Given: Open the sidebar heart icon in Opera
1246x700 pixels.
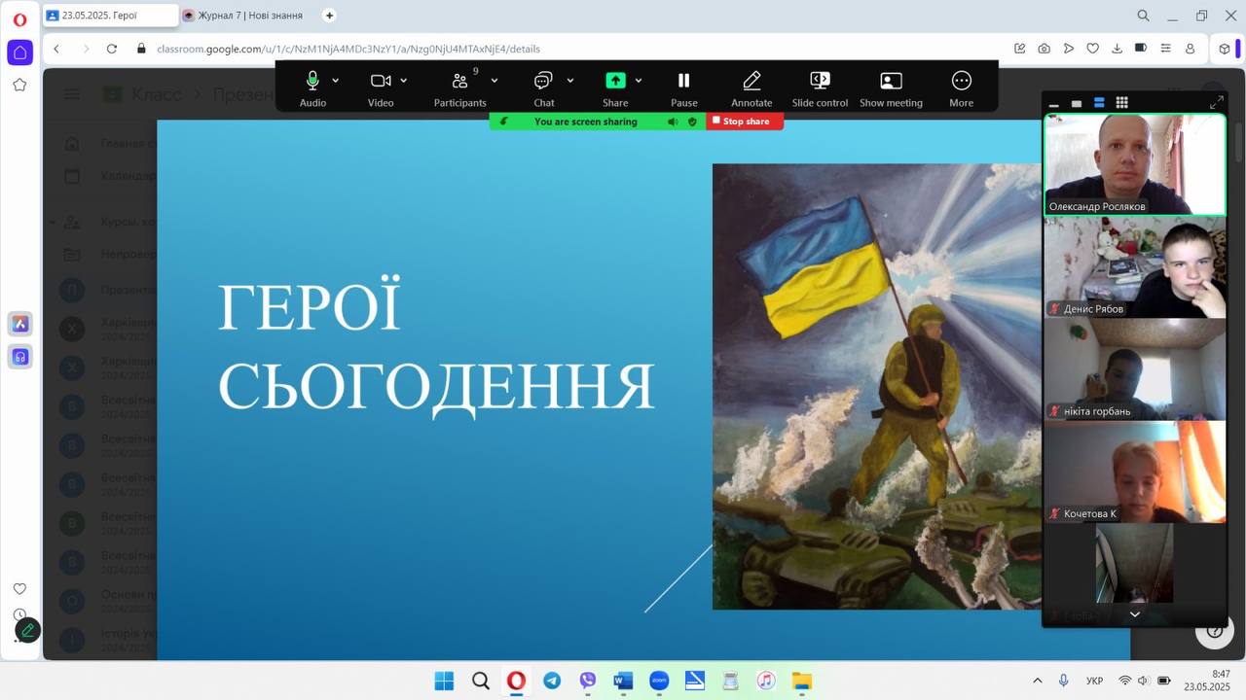Looking at the screenshot, I should [19, 589].
